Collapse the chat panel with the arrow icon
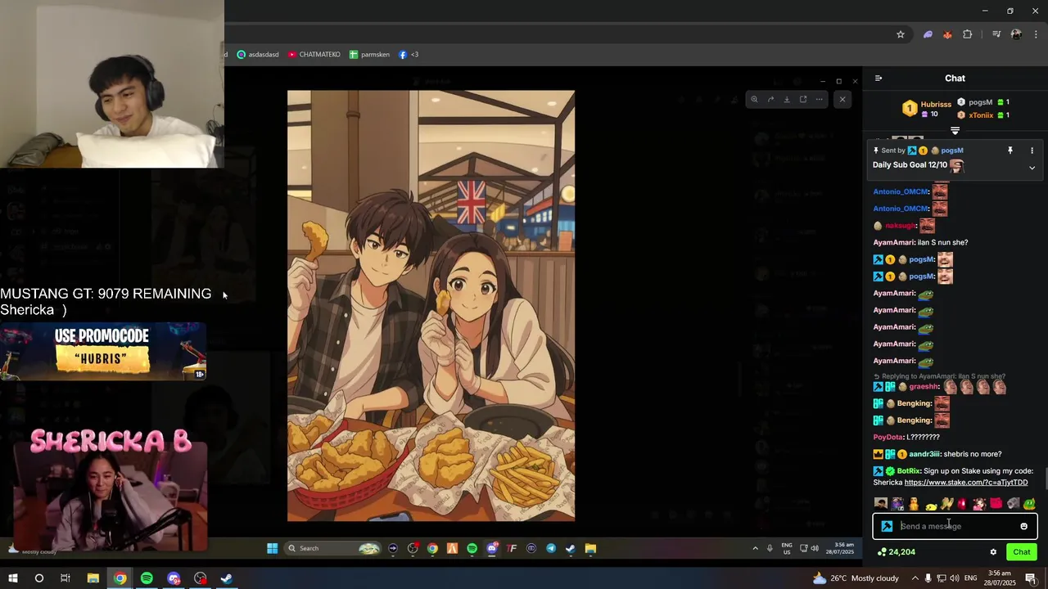 [x=879, y=79]
